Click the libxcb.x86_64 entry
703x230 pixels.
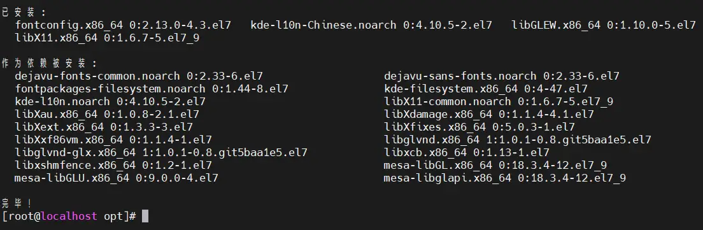tap(466, 152)
